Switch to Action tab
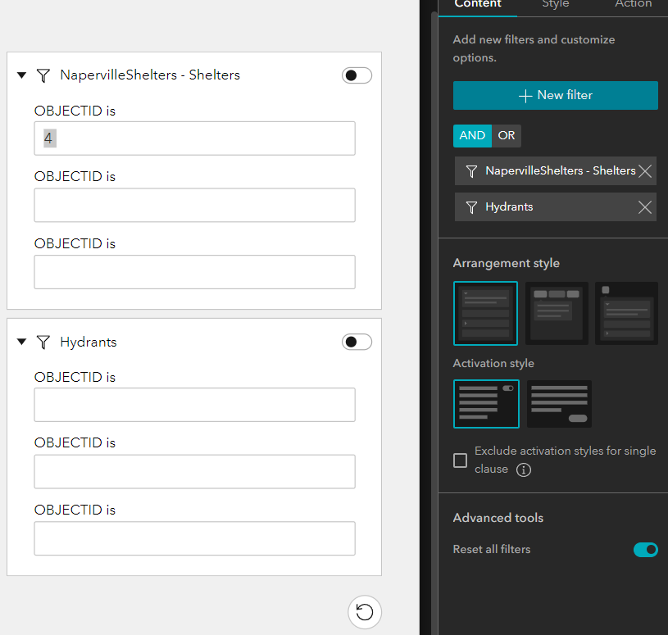This screenshot has height=635, width=668. (x=633, y=4)
